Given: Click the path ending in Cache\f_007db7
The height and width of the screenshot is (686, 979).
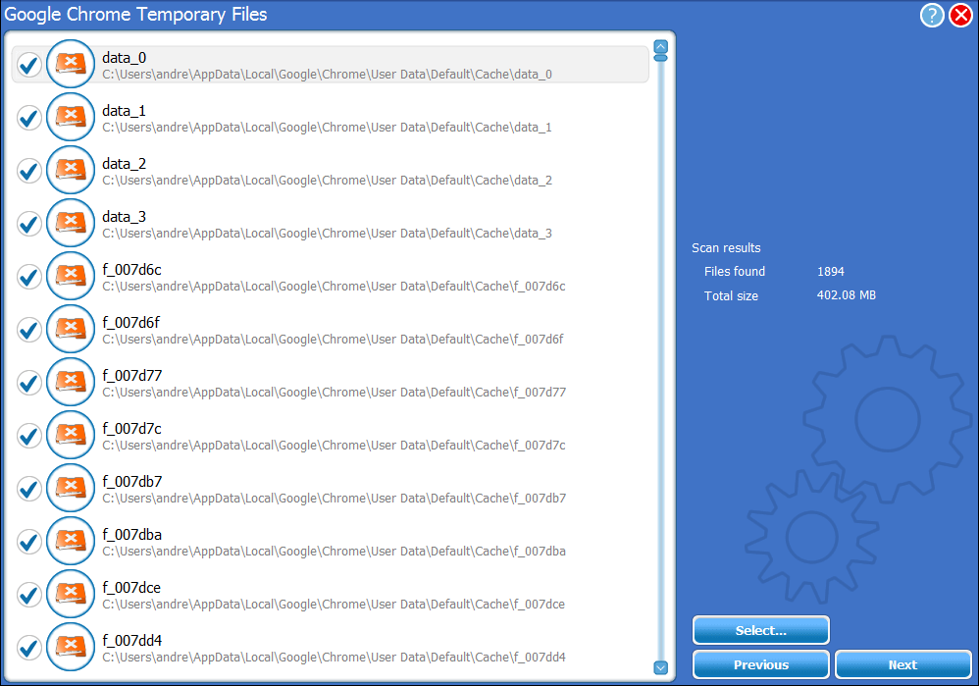Looking at the screenshot, I should pos(335,499).
